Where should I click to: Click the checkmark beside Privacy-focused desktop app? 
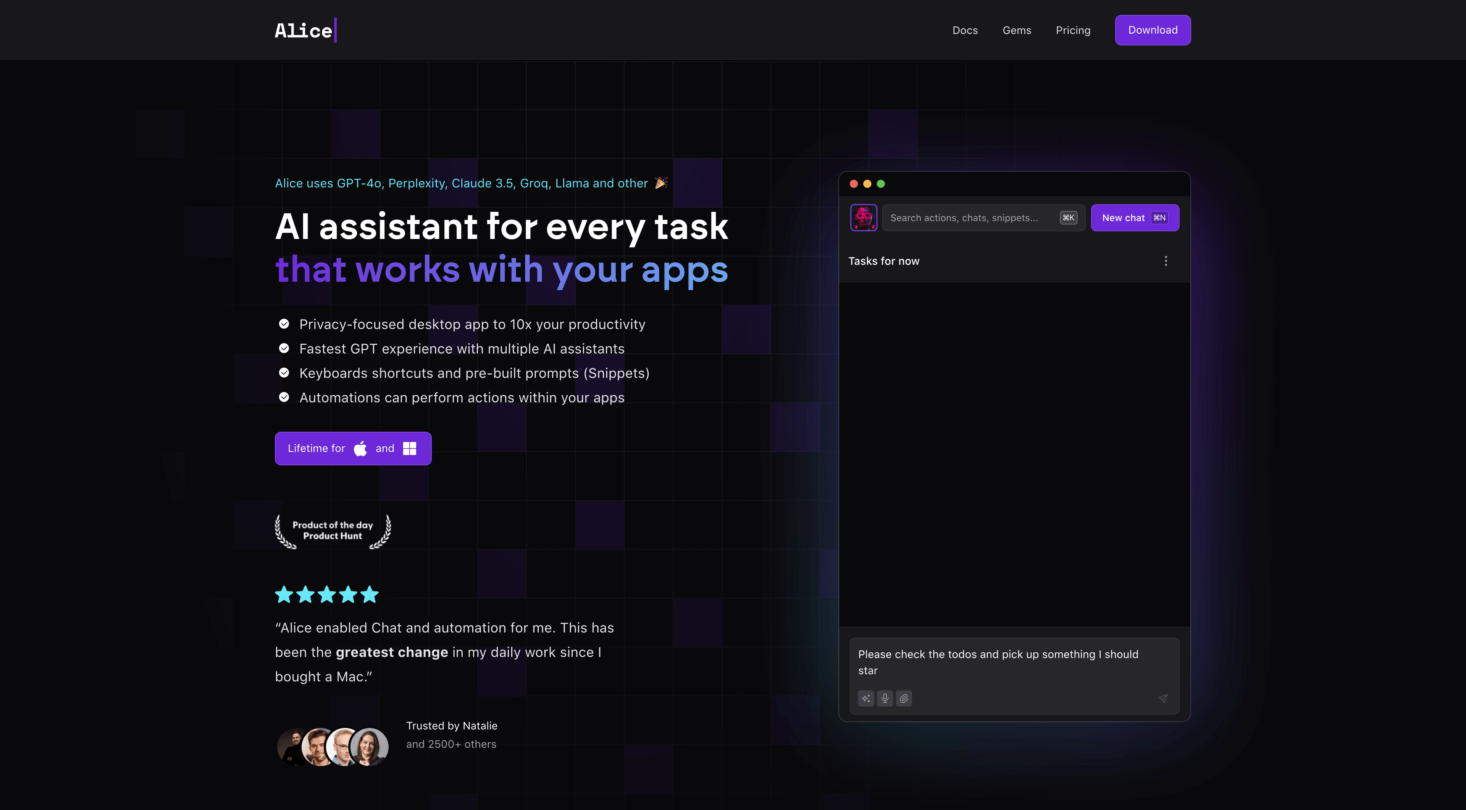coord(284,323)
